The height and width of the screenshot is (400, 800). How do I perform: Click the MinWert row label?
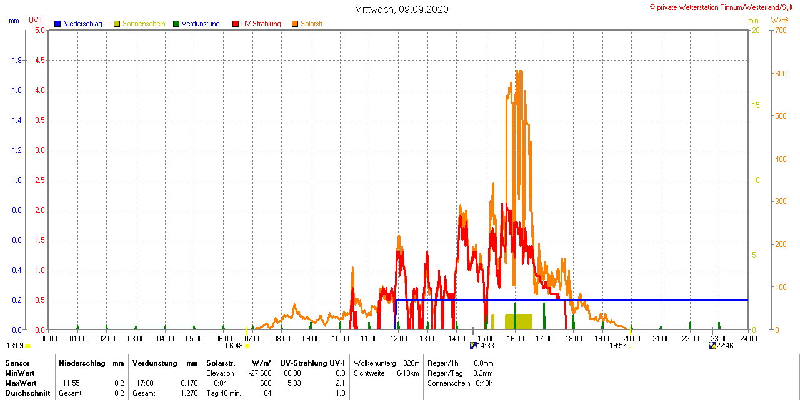point(19,373)
